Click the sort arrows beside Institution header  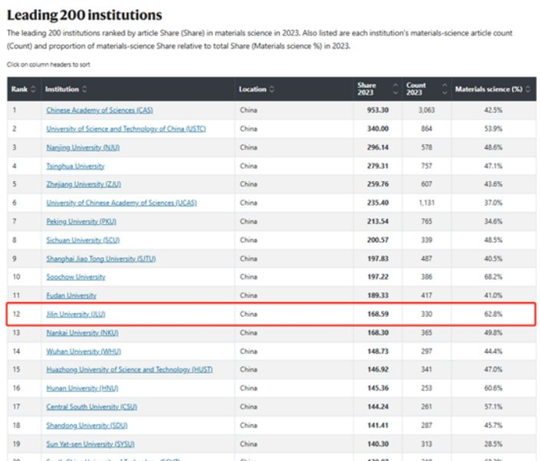click(85, 89)
